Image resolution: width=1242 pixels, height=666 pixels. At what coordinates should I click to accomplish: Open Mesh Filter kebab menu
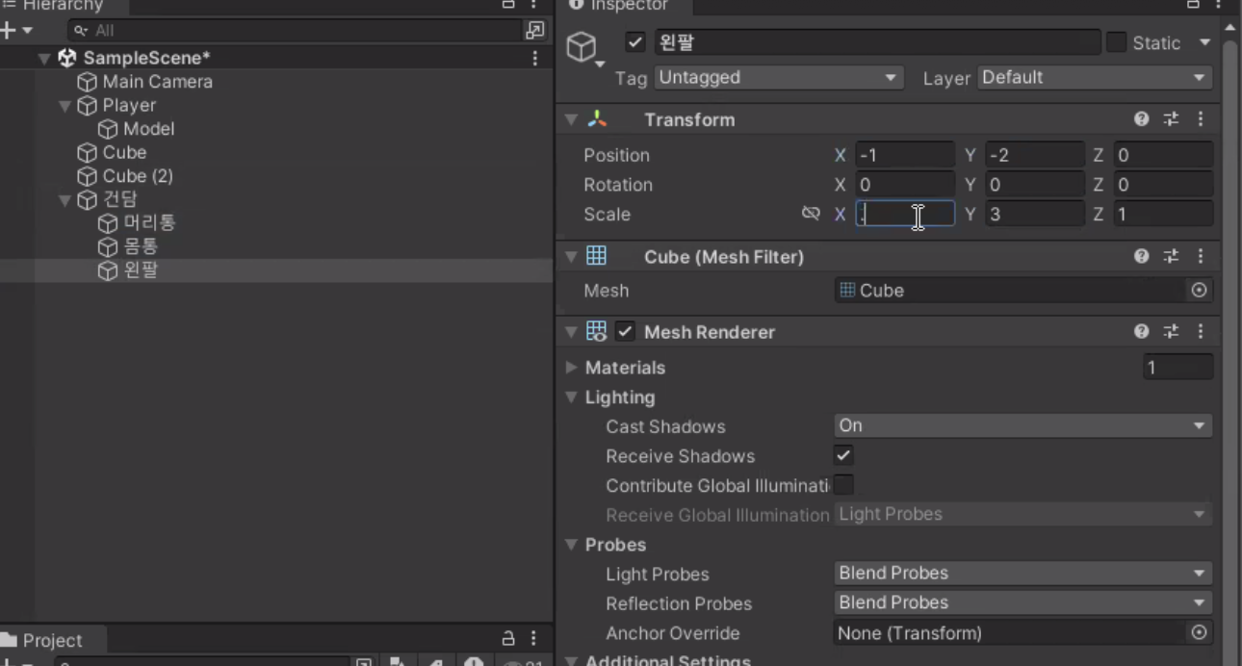(1201, 256)
